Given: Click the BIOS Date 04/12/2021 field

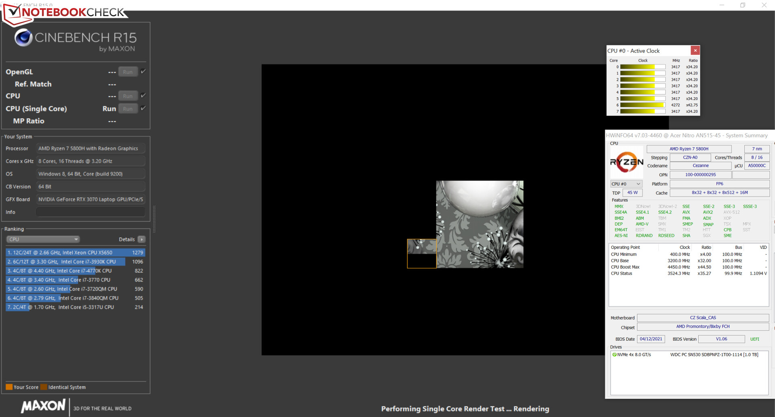Looking at the screenshot, I should [x=651, y=339].
